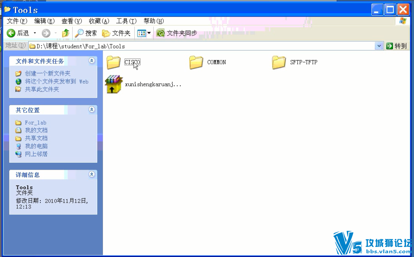Toggle the Folders (文件夹) pane button

116,33
